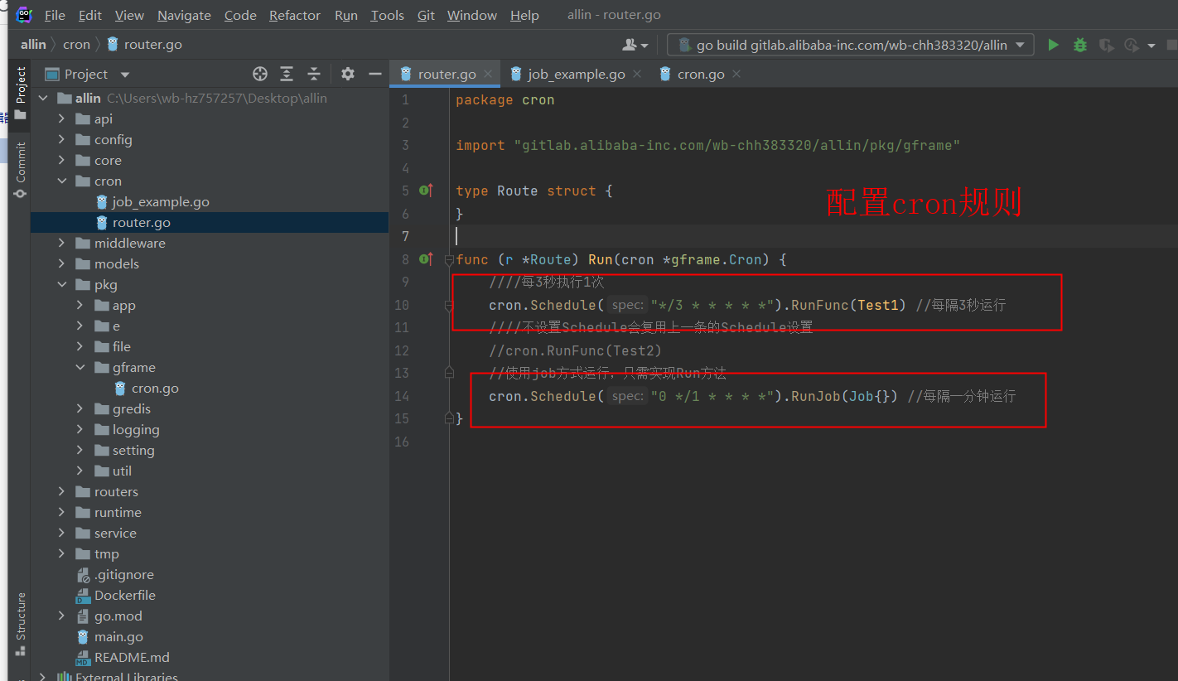Toggle the Commit tool window

(x=21, y=170)
